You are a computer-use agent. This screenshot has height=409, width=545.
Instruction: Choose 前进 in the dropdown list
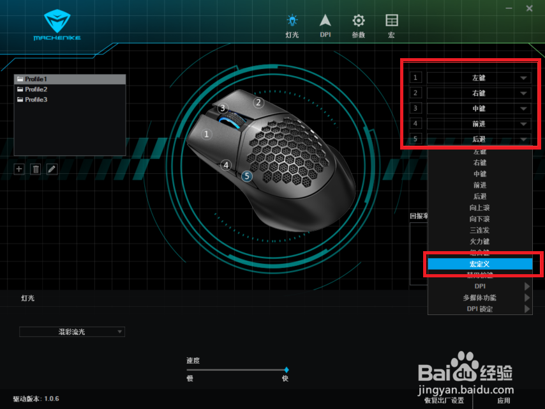[x=480, y=185]
